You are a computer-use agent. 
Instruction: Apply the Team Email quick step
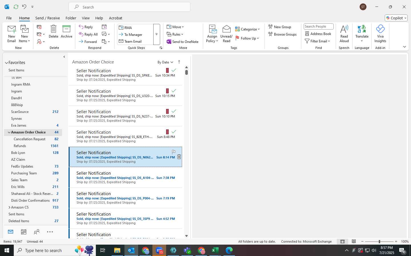(x=135, y=41)
